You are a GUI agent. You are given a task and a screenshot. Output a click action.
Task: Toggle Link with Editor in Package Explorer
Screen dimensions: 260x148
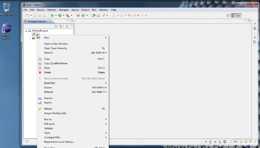(60, 26)
